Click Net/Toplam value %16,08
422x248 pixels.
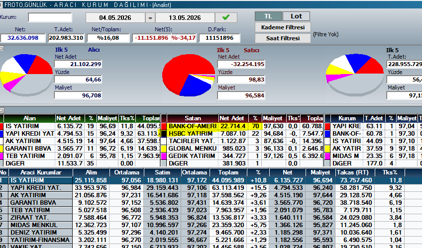(x=108, y=38)
